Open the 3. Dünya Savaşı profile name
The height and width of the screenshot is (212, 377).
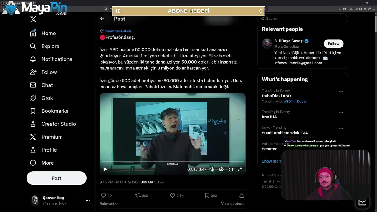(289, 41)
